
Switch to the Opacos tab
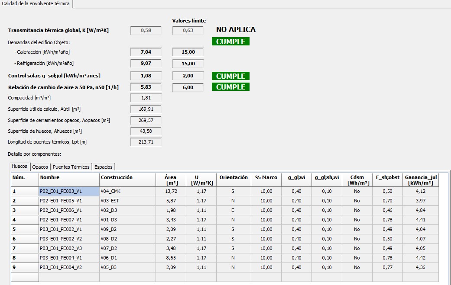[x=40, y=167]
